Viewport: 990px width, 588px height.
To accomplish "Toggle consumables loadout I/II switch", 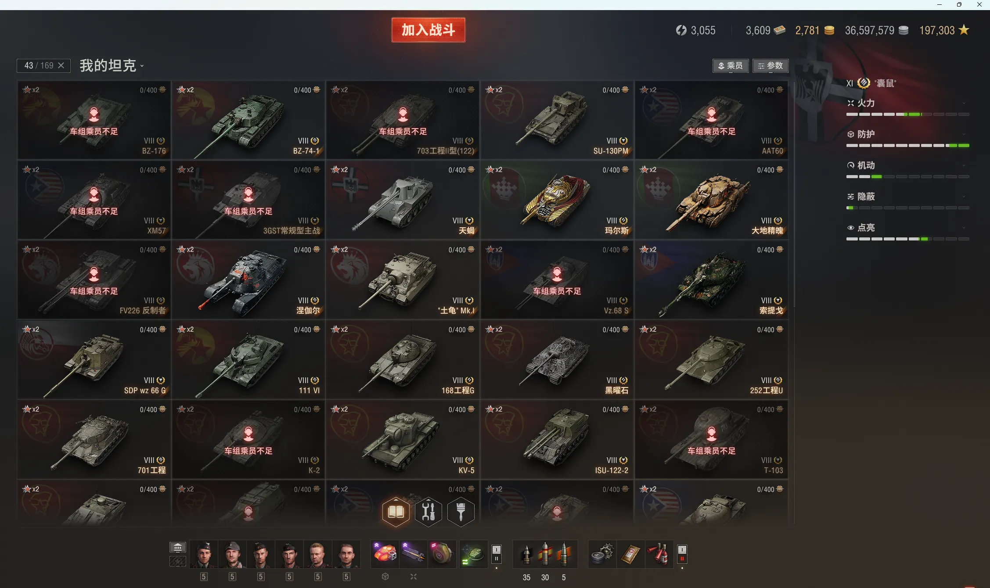I will coord(682,554).
